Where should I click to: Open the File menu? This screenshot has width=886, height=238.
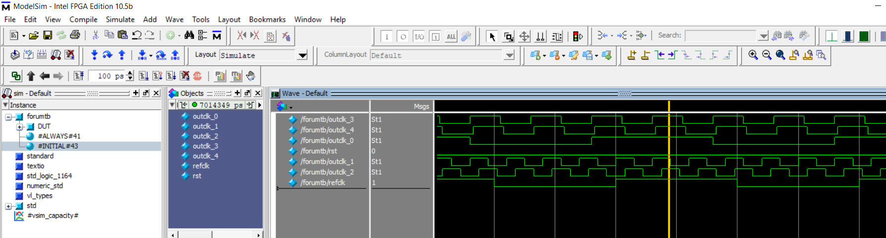[10, 19]
